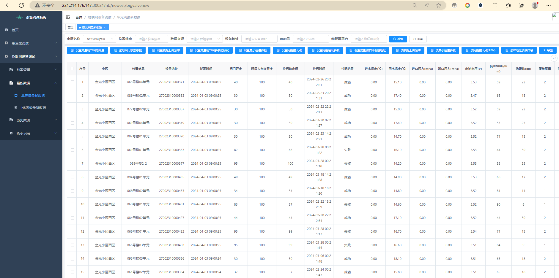
Task: Add page to favorites with star icon
Action: (x=439, y=5)
